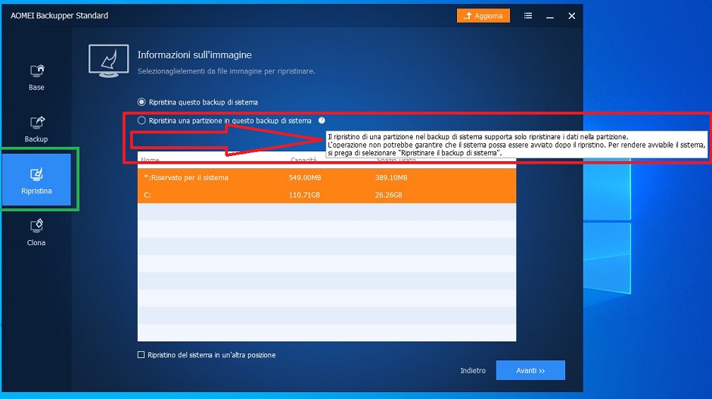Viewport: 712px width, 399px height.
Task: Click the 389.10MB used space cell
Action: (391, 178)
